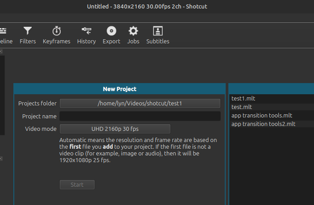Show the Subtitles panel
Image resolution: width=314 pixels, height=205 pixels.
click(x=158, y=35)
